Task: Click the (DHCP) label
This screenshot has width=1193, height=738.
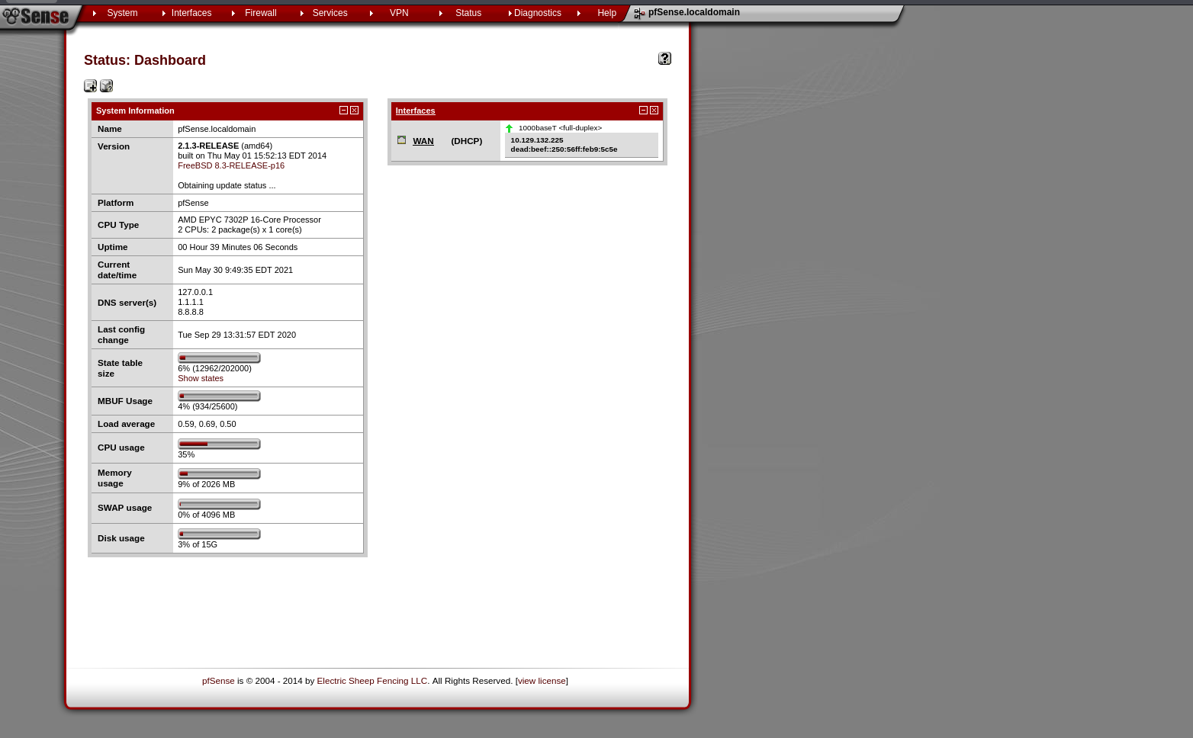Action: (x=467, y=141)
